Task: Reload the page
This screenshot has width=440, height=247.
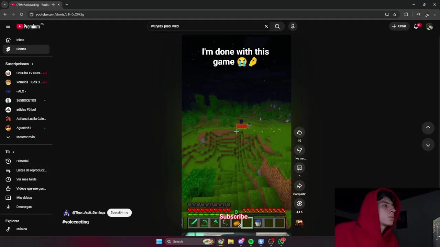Action: 21,14
